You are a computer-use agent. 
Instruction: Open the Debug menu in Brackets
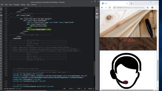click(x=23, y=5)
